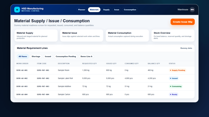Click the Sample Resin description

(63, 70)
